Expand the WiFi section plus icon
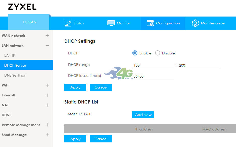 pyautogui.click(x=47, y=85)
